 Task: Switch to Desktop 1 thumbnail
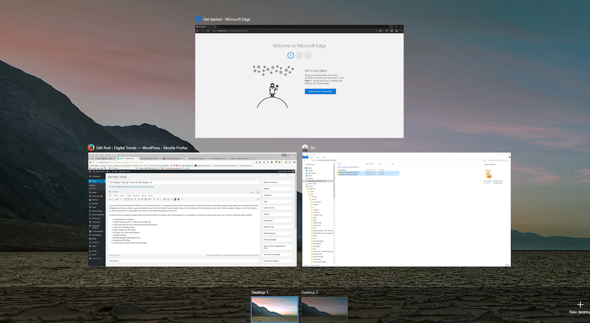[275, 310]
